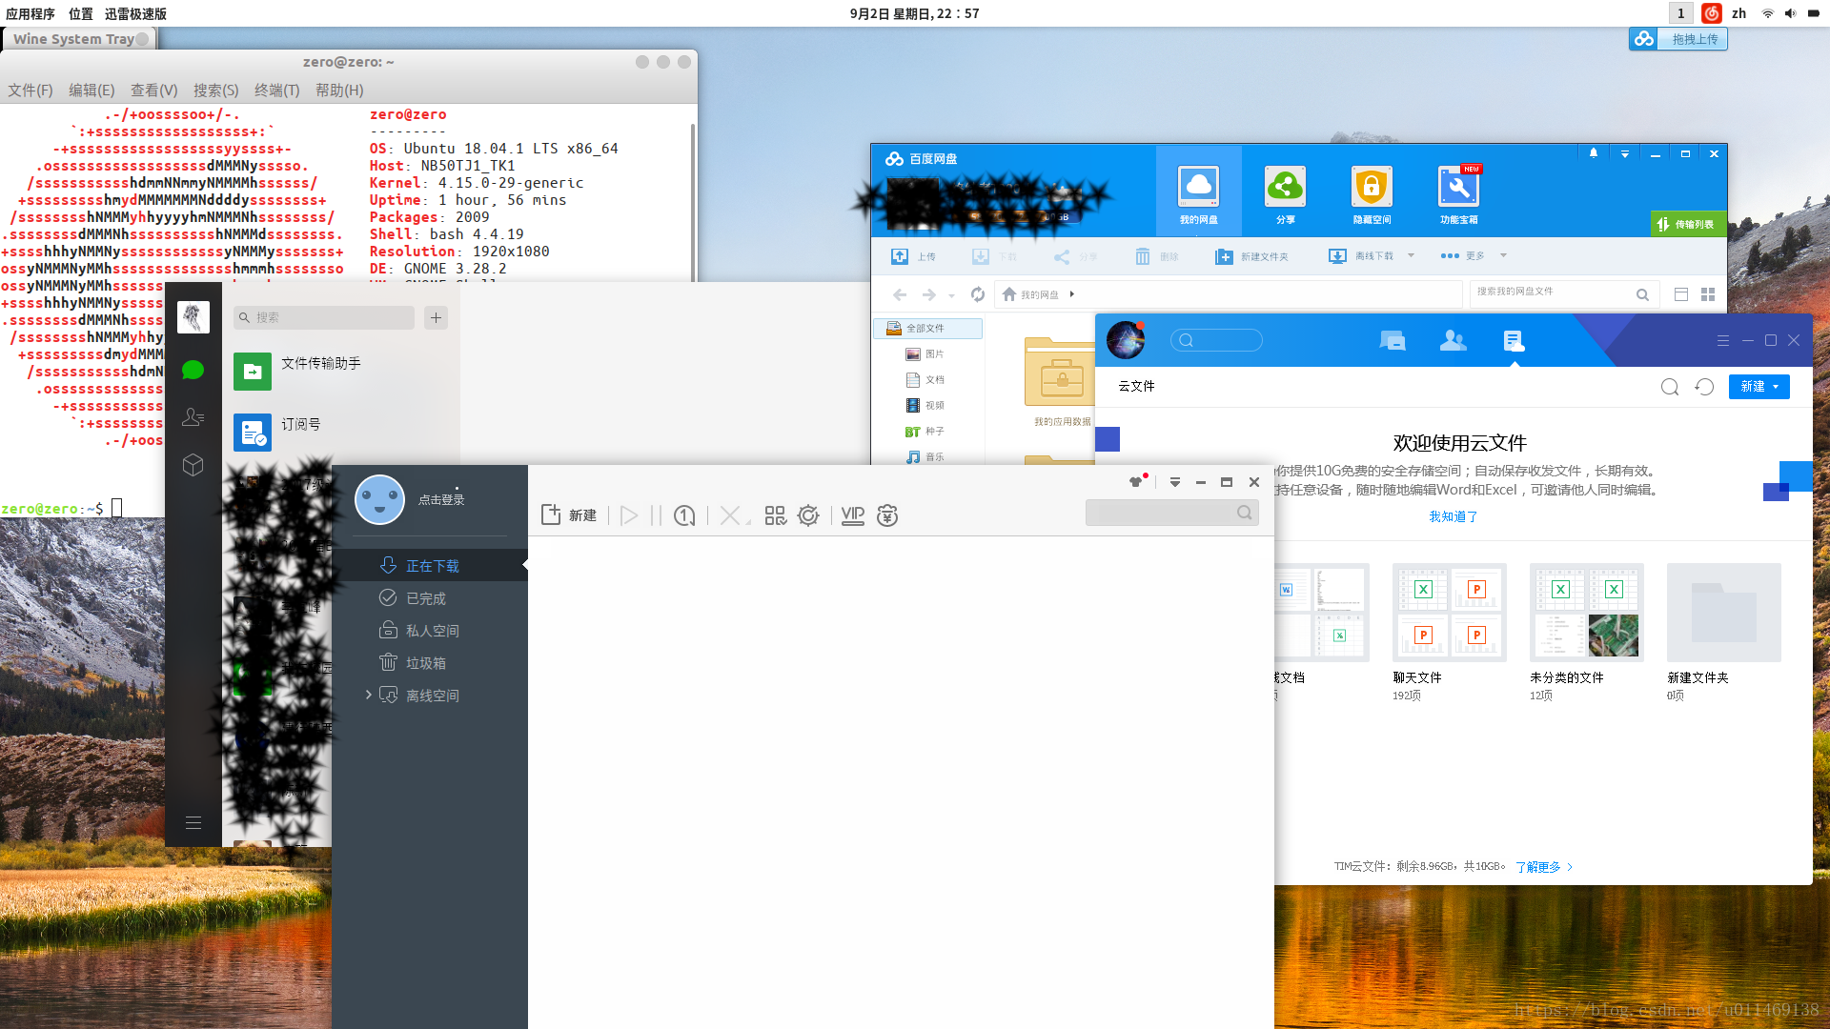This screenshot has height=1029, width=1830.
Task: Select 视频 category in Baidu Netdisk sidebar
Action: (x=925, y=405)
